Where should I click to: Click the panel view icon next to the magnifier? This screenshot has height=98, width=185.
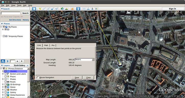click(x=7, y=61)
